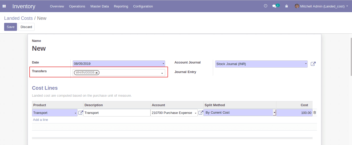The height and width of the screenshot is (145, 352).
Task: Open Account Journal external link icon
Action: [x=313, y=64]
